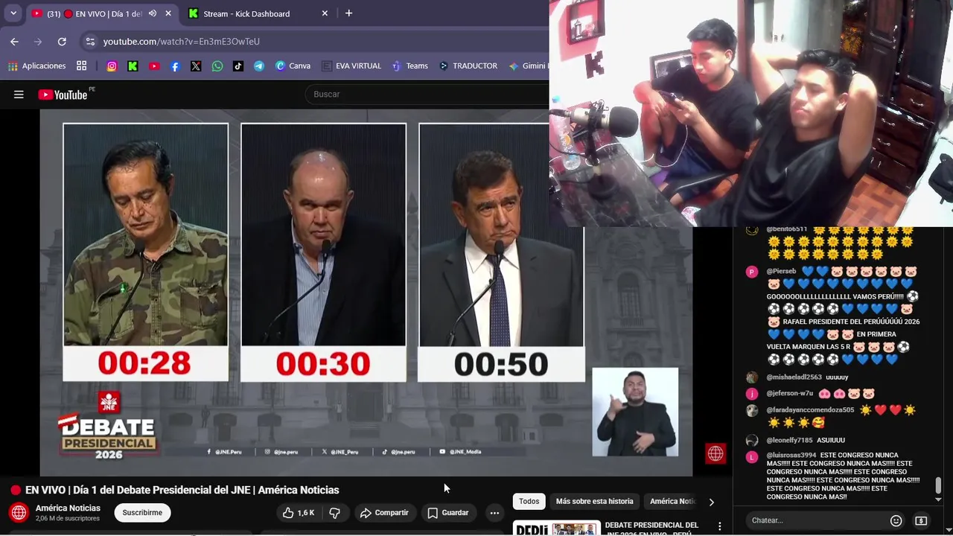
Task: Open the YouTube bookmark icon
Action: [154, 66]
